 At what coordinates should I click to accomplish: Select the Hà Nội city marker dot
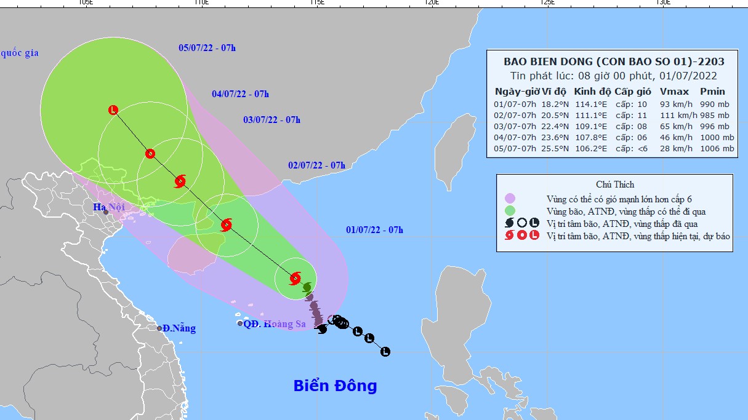(x=106, y=212)
